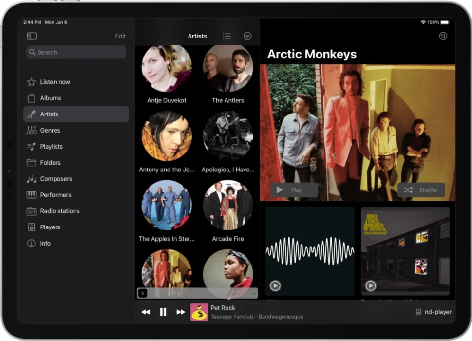Image resolution: width=472 pixels, height=341 pixels.
Task: Select artist Apologies, I Have...
Action: (x=228, y=142)
